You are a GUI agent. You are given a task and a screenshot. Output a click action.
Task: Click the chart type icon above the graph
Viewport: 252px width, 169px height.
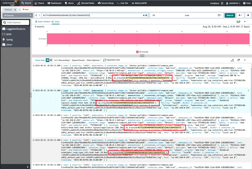[239, 22]
